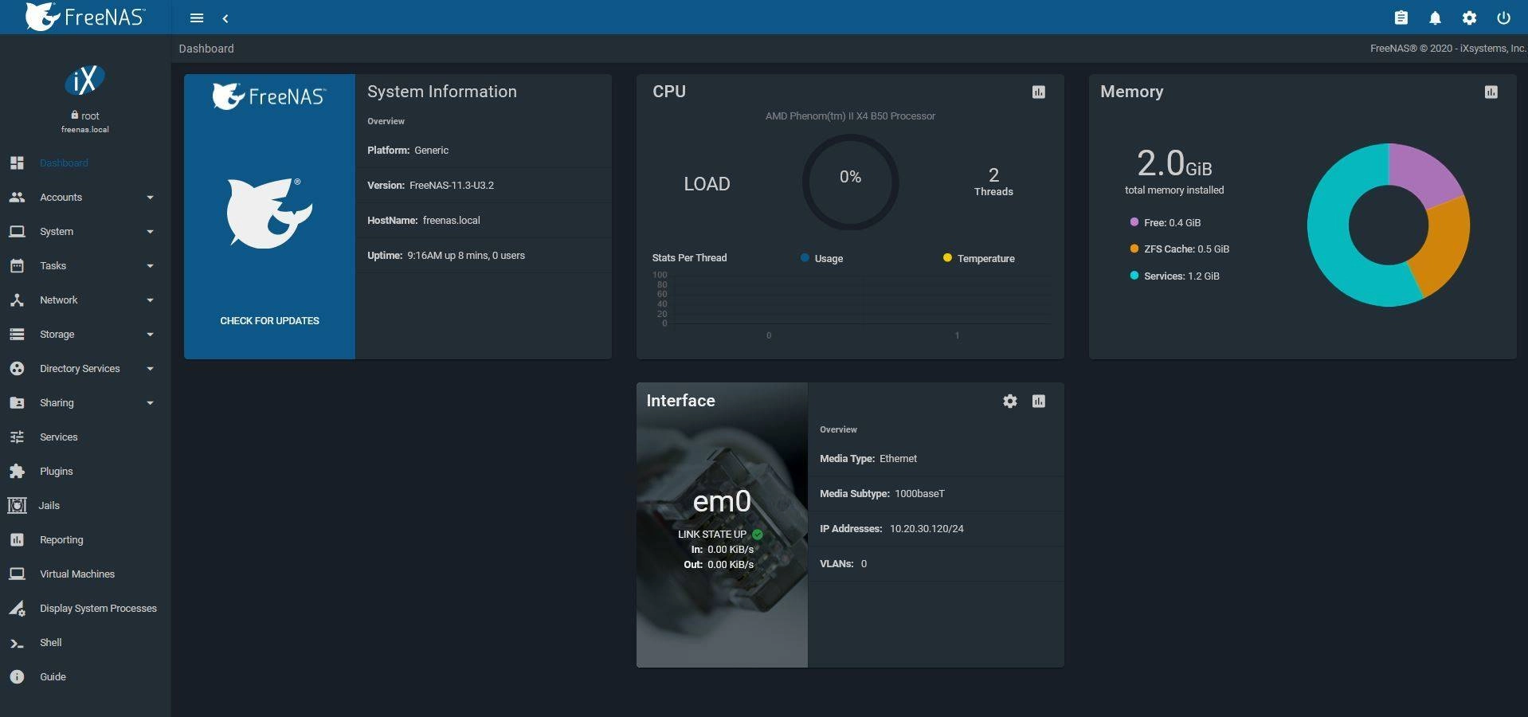Click the Storage disks icon
This screenshot has height=717, width=1528.
coord(17,334)
